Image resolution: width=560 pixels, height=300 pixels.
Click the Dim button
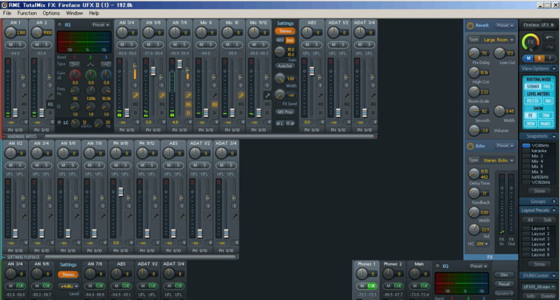pyautogui.click(x=504, y=275)
